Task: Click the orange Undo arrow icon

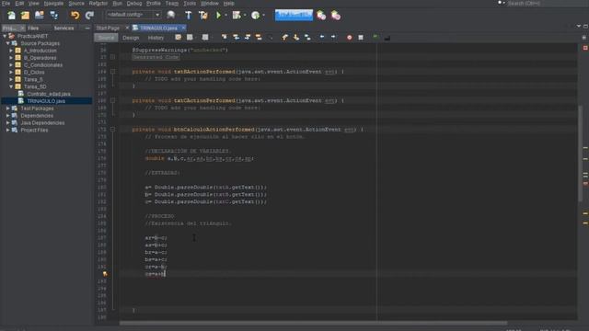Action: [x=75, y=16]
